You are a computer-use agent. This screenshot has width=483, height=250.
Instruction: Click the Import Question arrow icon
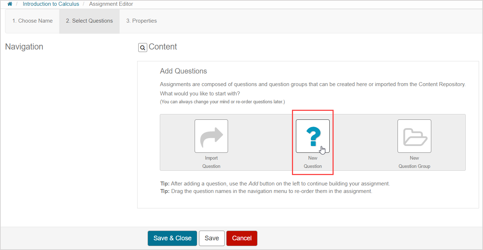click(211, 136)
